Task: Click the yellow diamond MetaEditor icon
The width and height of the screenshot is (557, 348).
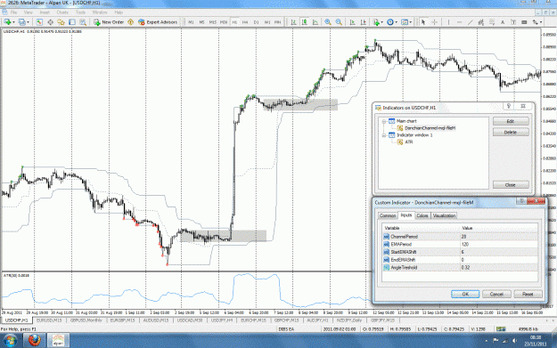Action: (x=131, y=22)
